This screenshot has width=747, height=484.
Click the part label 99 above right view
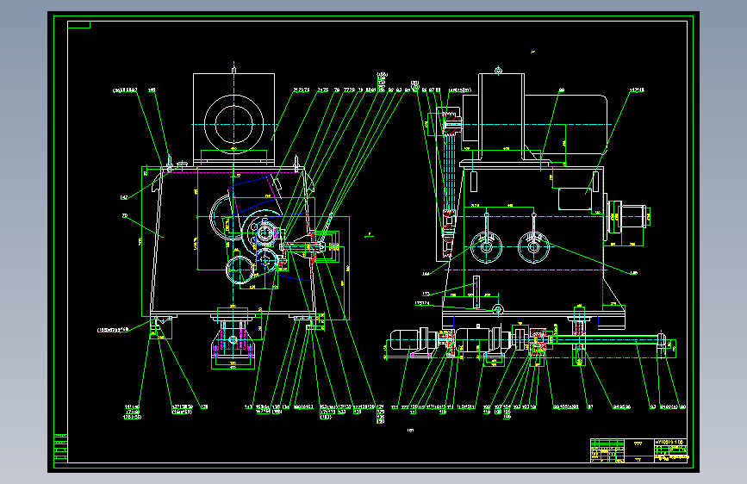(x=562, y=90)
